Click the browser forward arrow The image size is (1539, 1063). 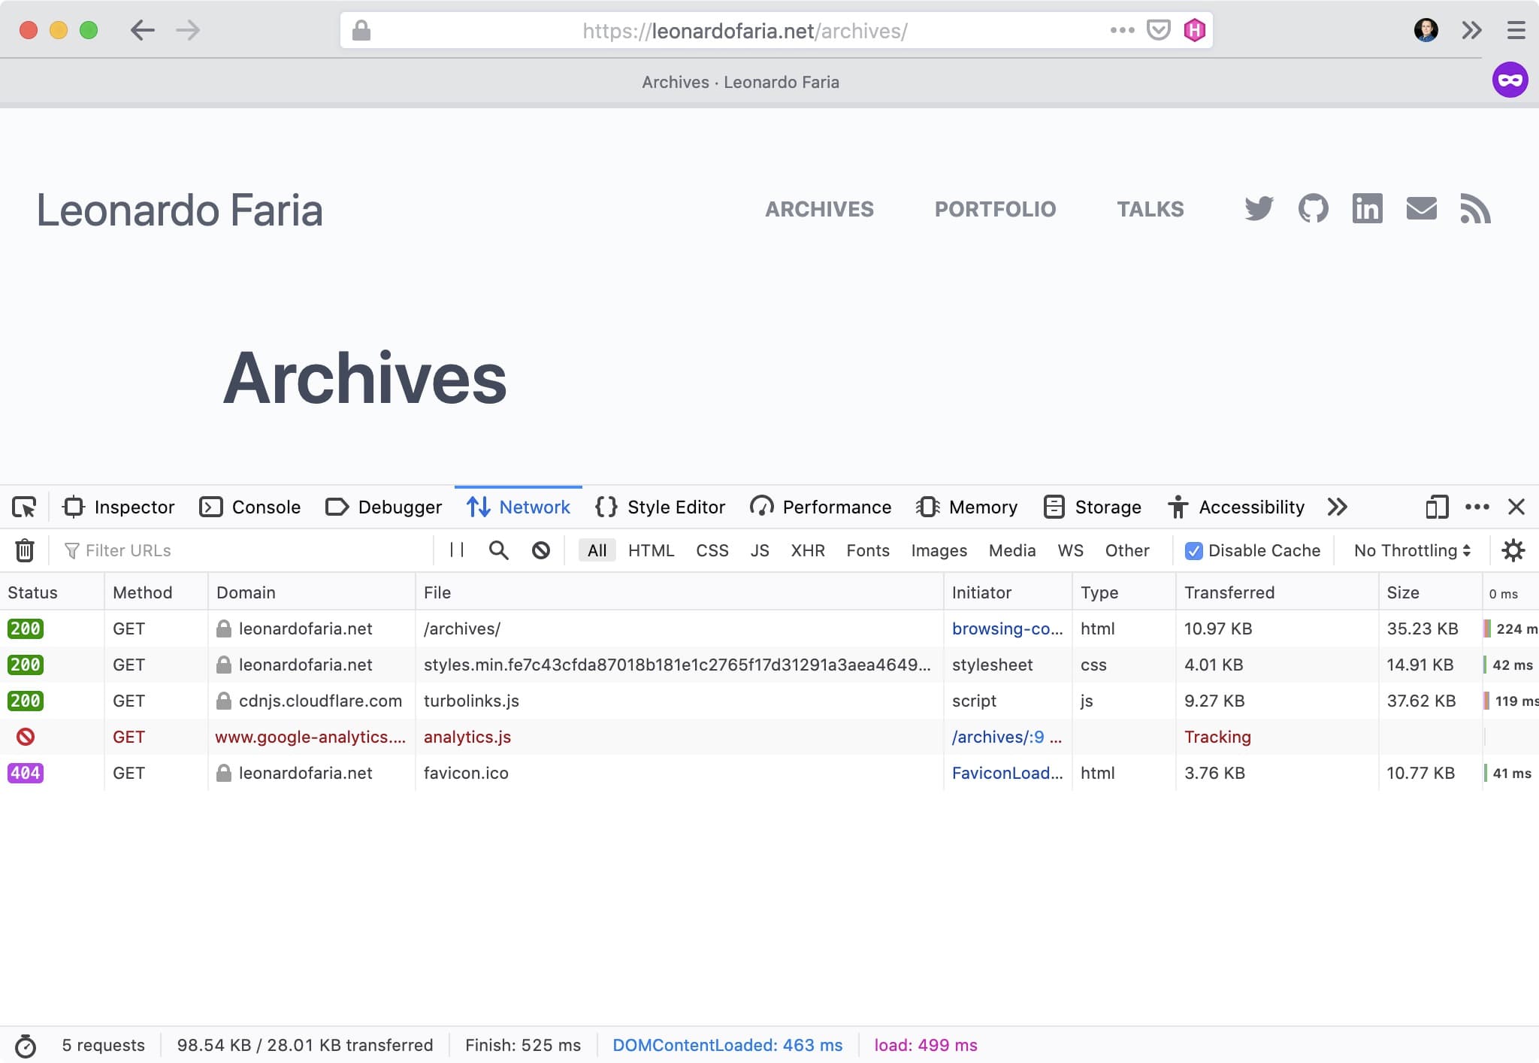point(188,30)
